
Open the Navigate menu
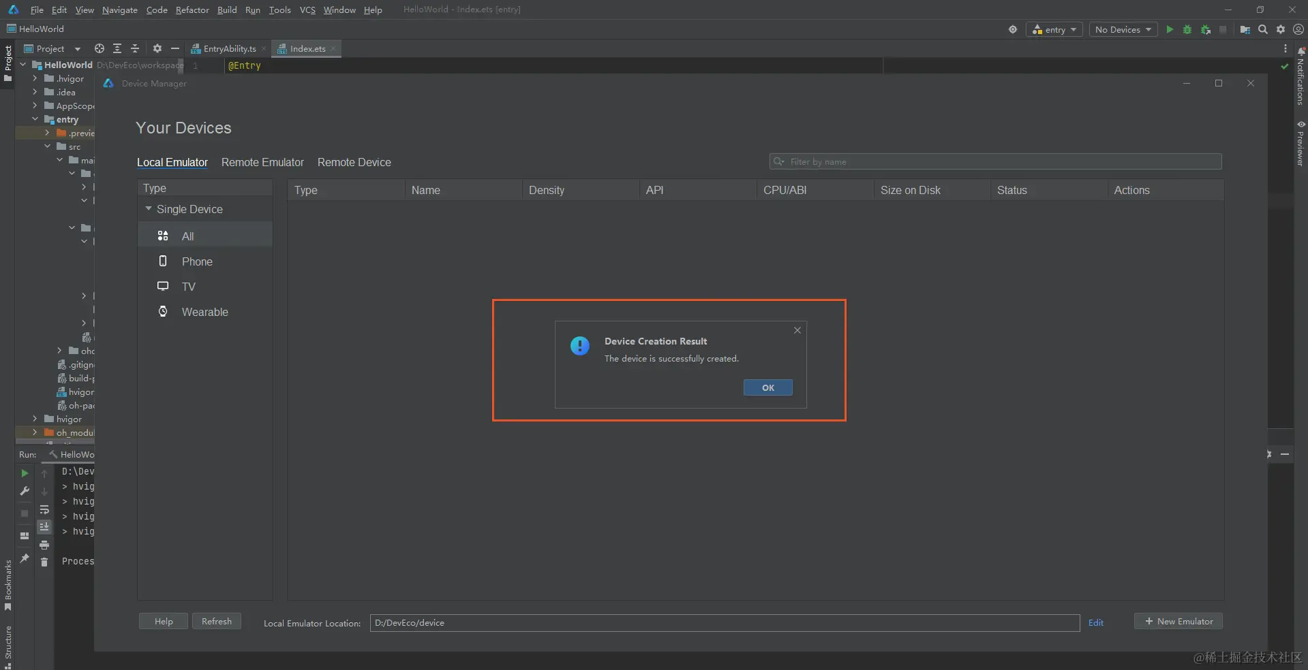[x=120, y=10]
